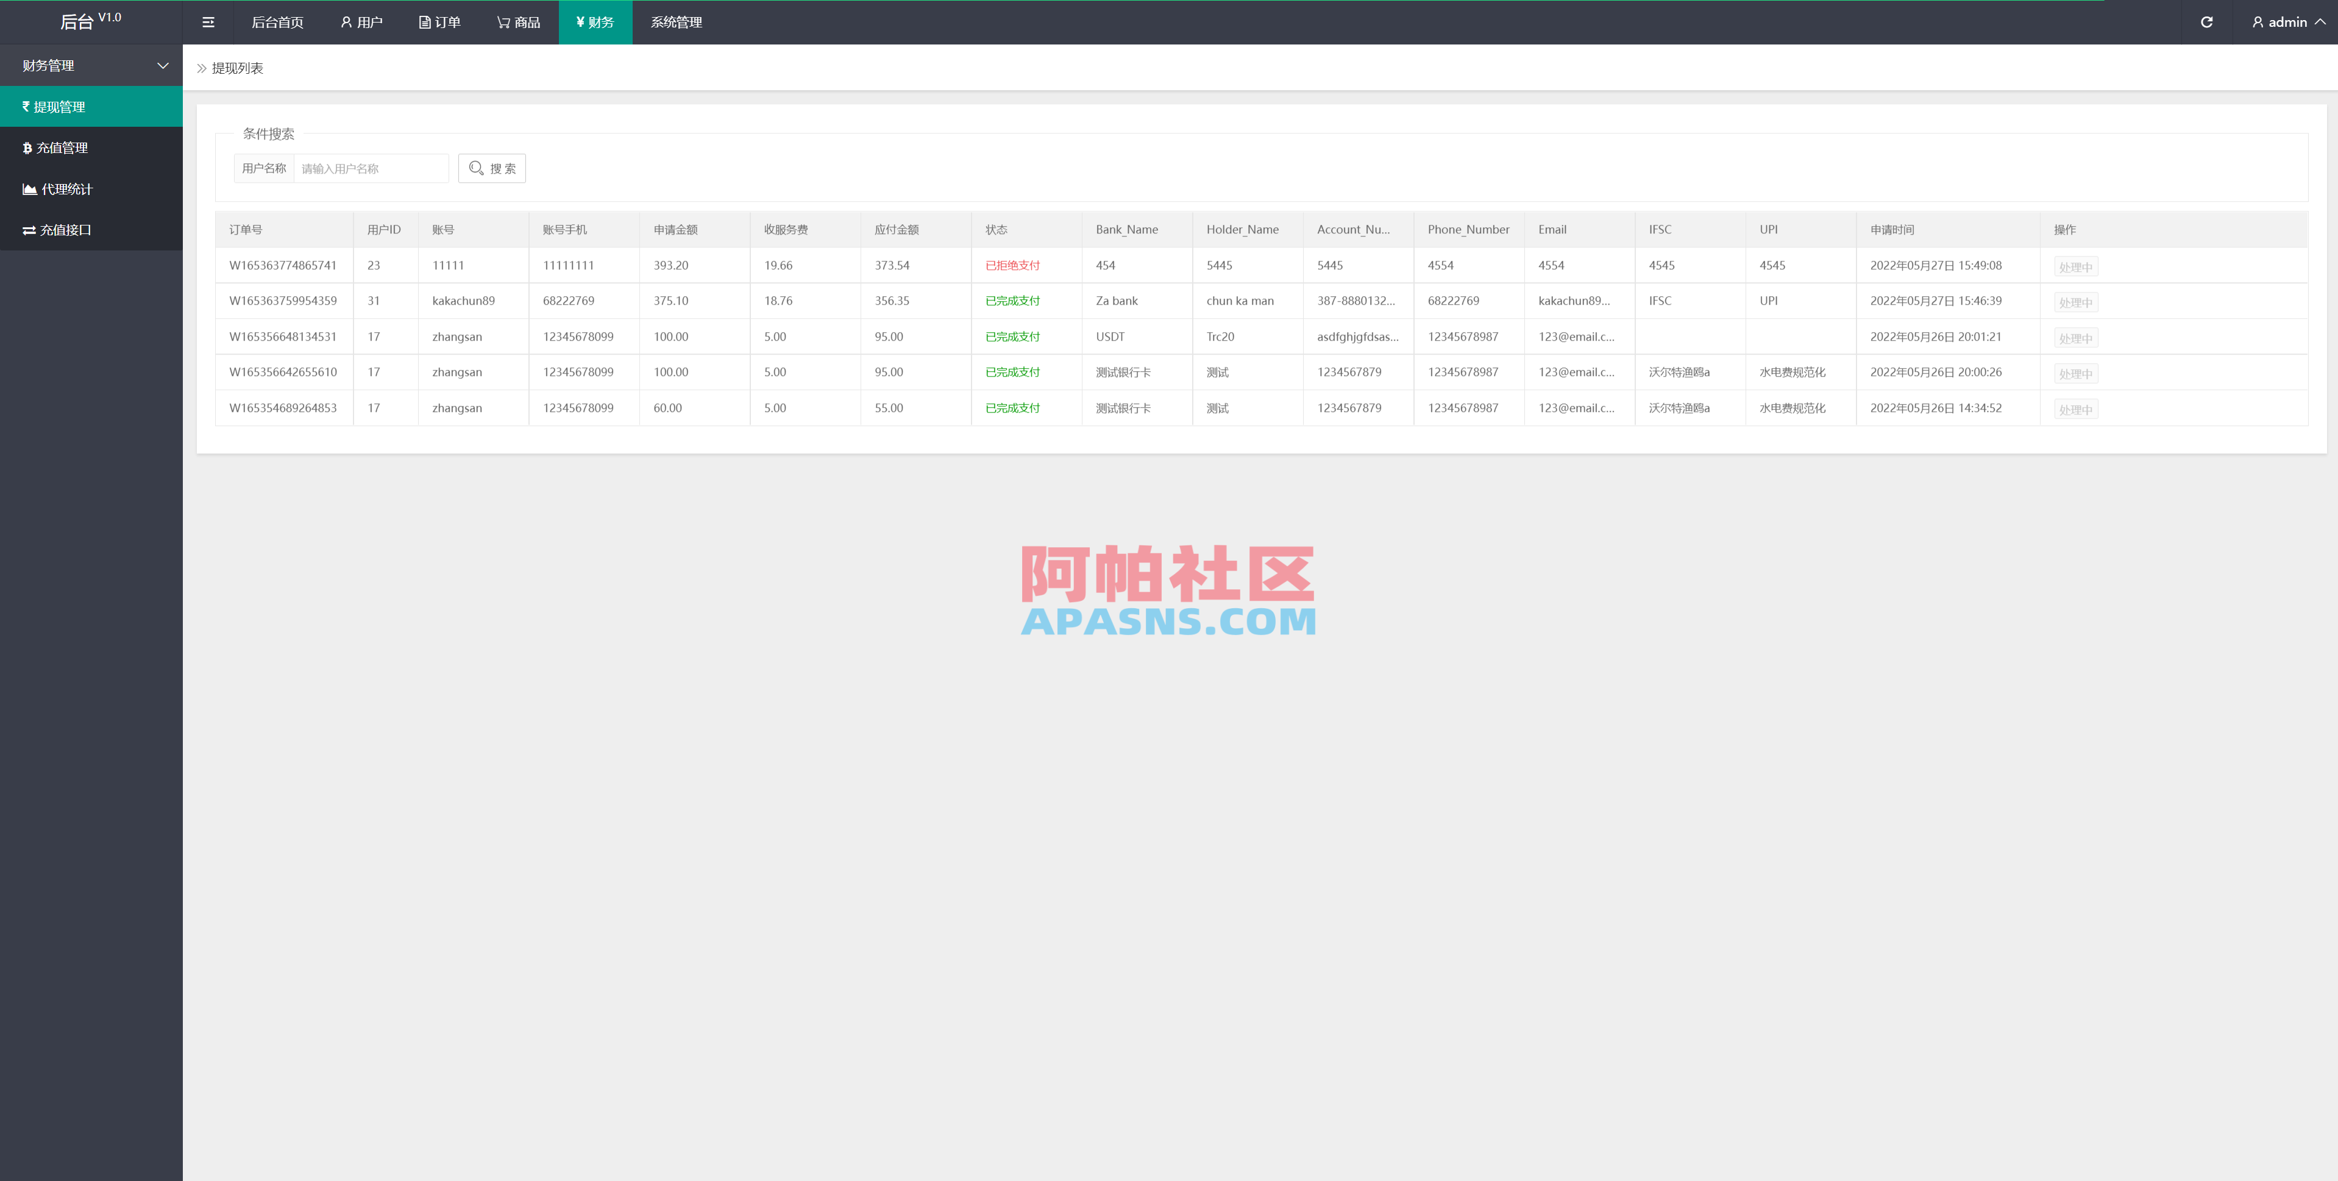2338x1181 pixels.
Task: Click the 商品 products navigation item
Action: [x=518, y=22]
